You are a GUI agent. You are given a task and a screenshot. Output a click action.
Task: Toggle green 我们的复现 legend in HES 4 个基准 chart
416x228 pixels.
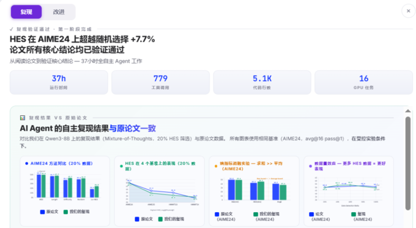click(171, 219)
